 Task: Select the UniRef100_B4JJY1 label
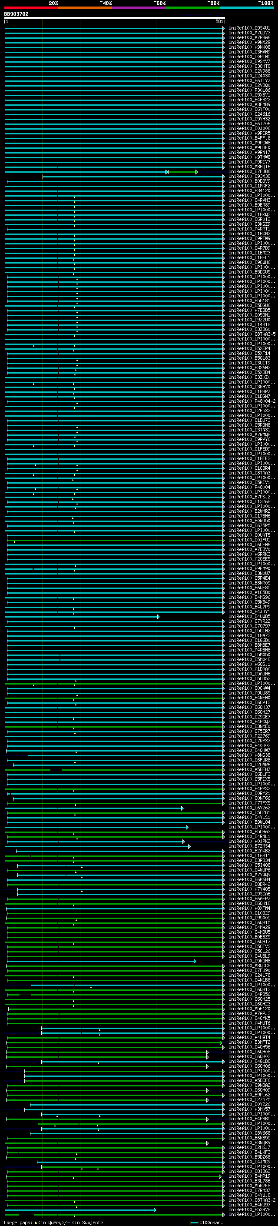pyautogui.click(x=249, y=611)
